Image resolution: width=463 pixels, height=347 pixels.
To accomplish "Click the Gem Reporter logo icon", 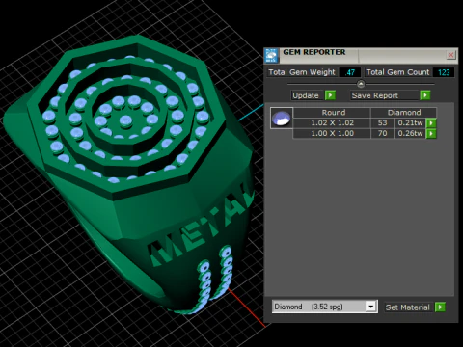I will coord(271,56).
